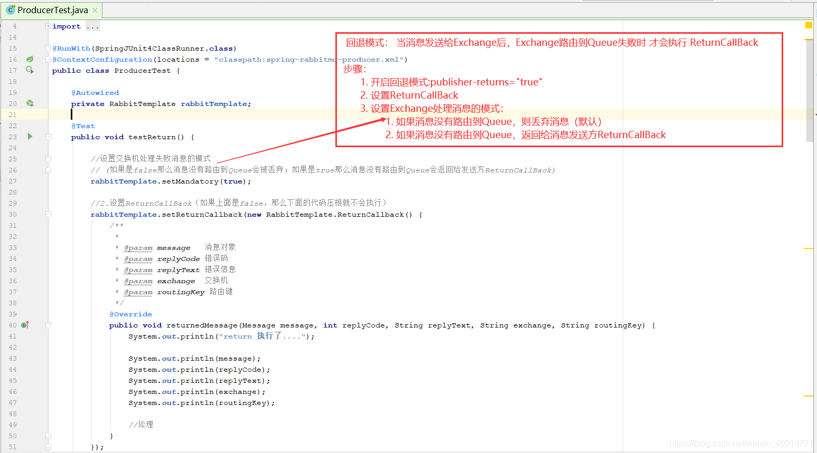Click the setReturnCallback call on line 30

click(202, 214)
